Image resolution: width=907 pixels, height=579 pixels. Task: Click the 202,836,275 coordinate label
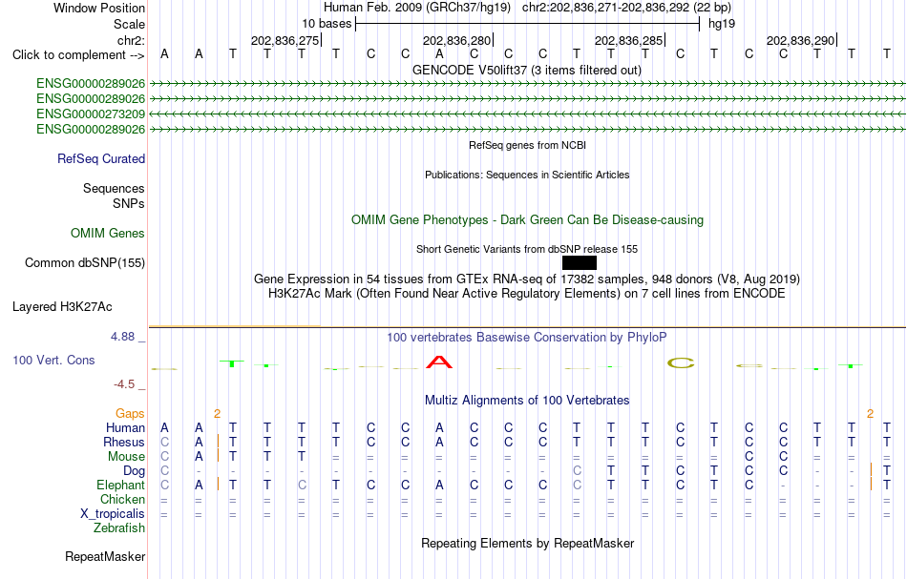285,40
